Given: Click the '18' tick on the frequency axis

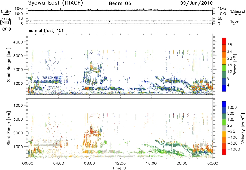Looking at the screenshot, I should point(21,18).
